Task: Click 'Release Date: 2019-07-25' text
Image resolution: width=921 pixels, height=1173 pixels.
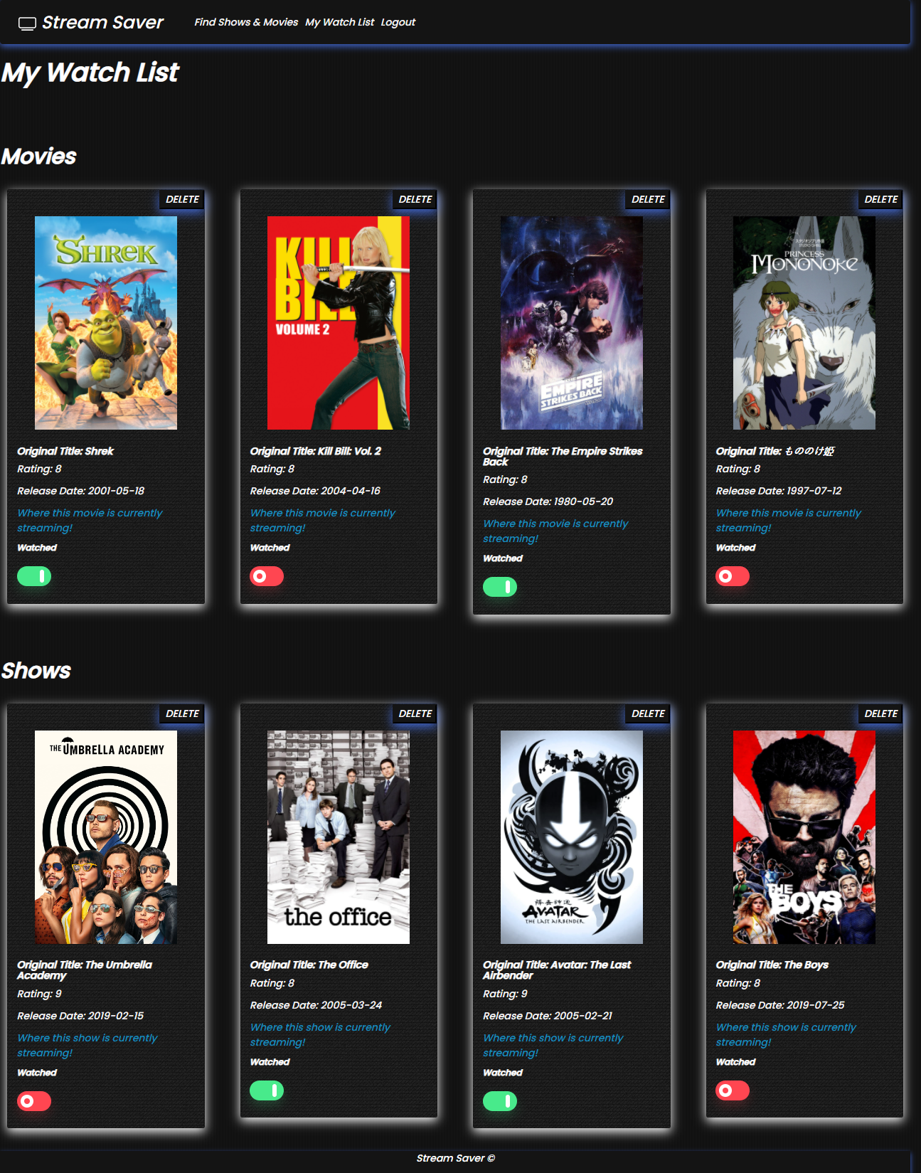Action: 780,1005
